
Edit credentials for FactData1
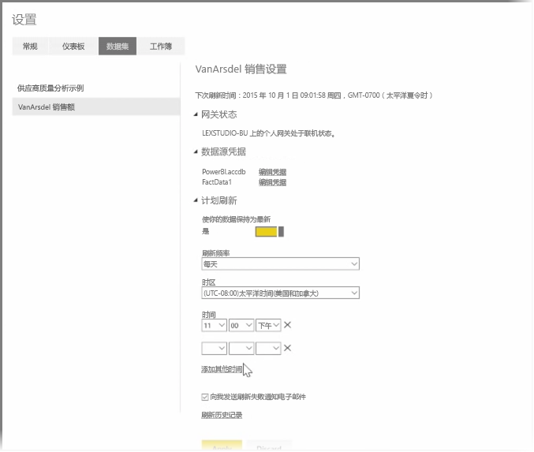click(272, 182)
